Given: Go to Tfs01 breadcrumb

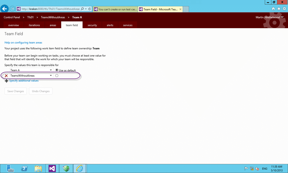Looking at the screenshot, I should tap(30, 17).
